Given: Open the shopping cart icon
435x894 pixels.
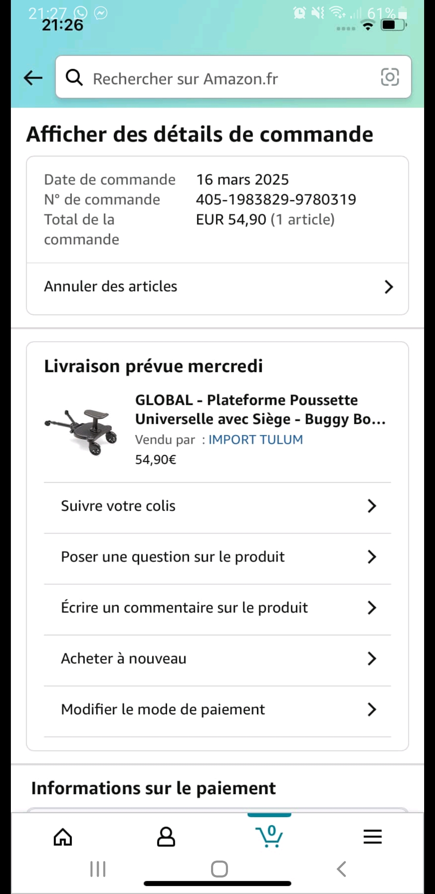Looking at the screenshot, I should click(x=269, y=836).
